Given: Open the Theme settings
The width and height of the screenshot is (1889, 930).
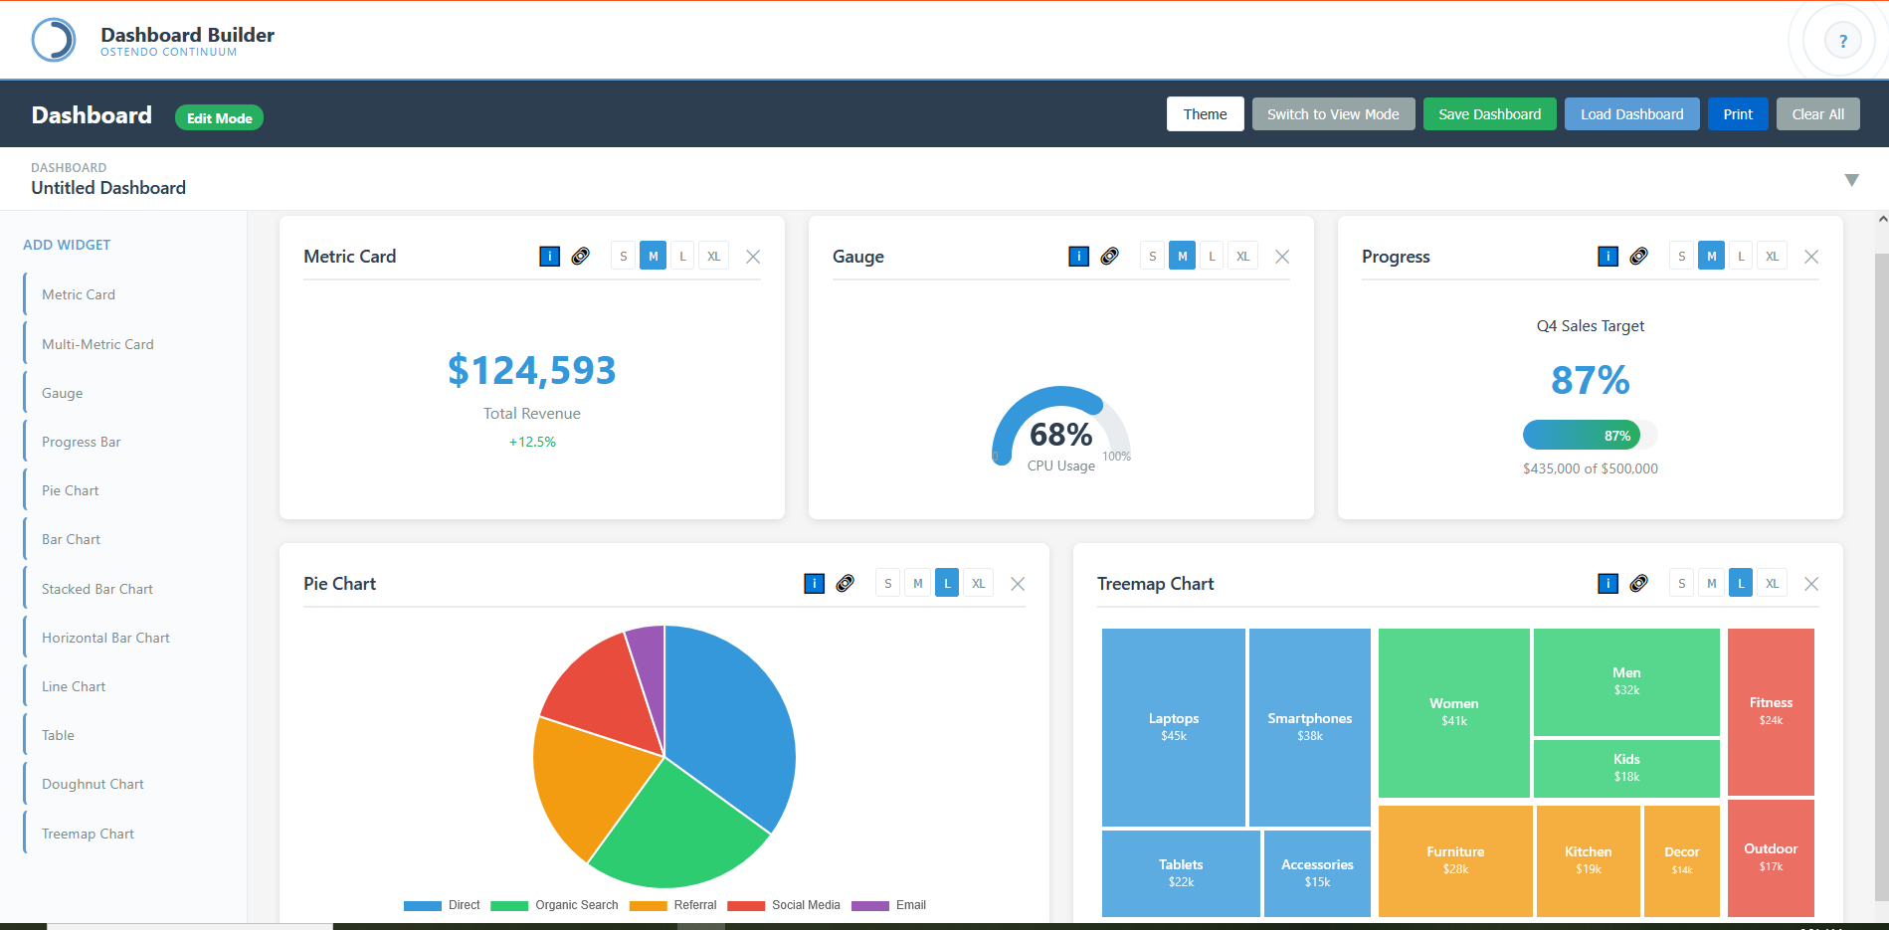Looking at the screenshot, I should [1205, 113].
